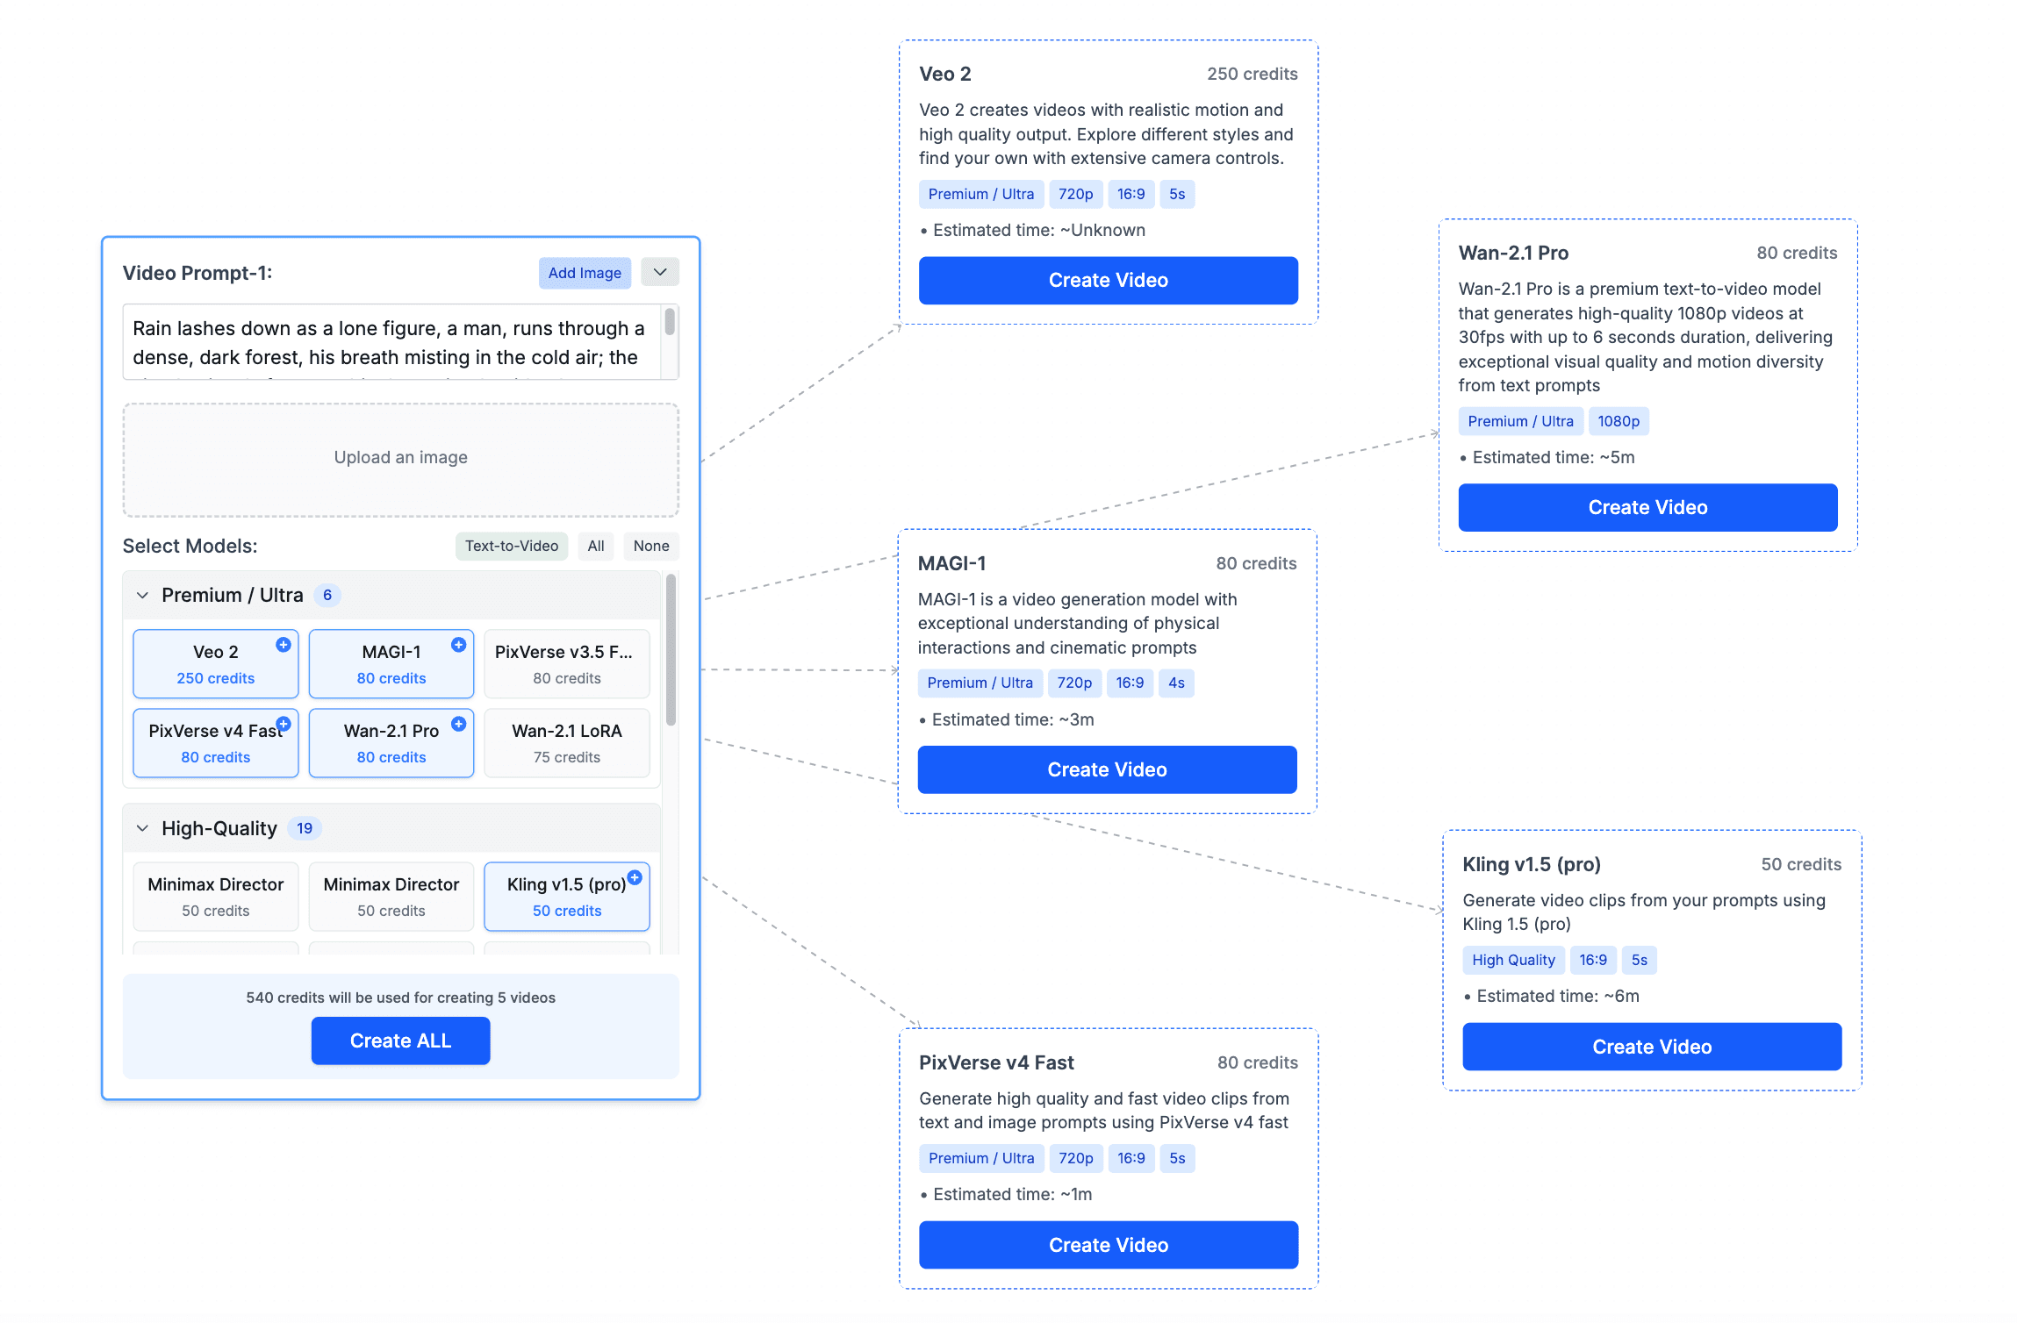Click the 4s tag on MAGI-1 card
2017x1323 pixels.
click(1176, 683)
